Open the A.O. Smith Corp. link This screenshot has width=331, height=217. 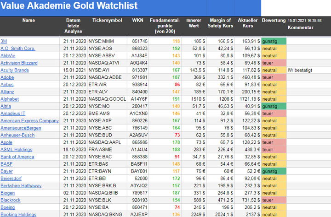(x=18, y=49)
